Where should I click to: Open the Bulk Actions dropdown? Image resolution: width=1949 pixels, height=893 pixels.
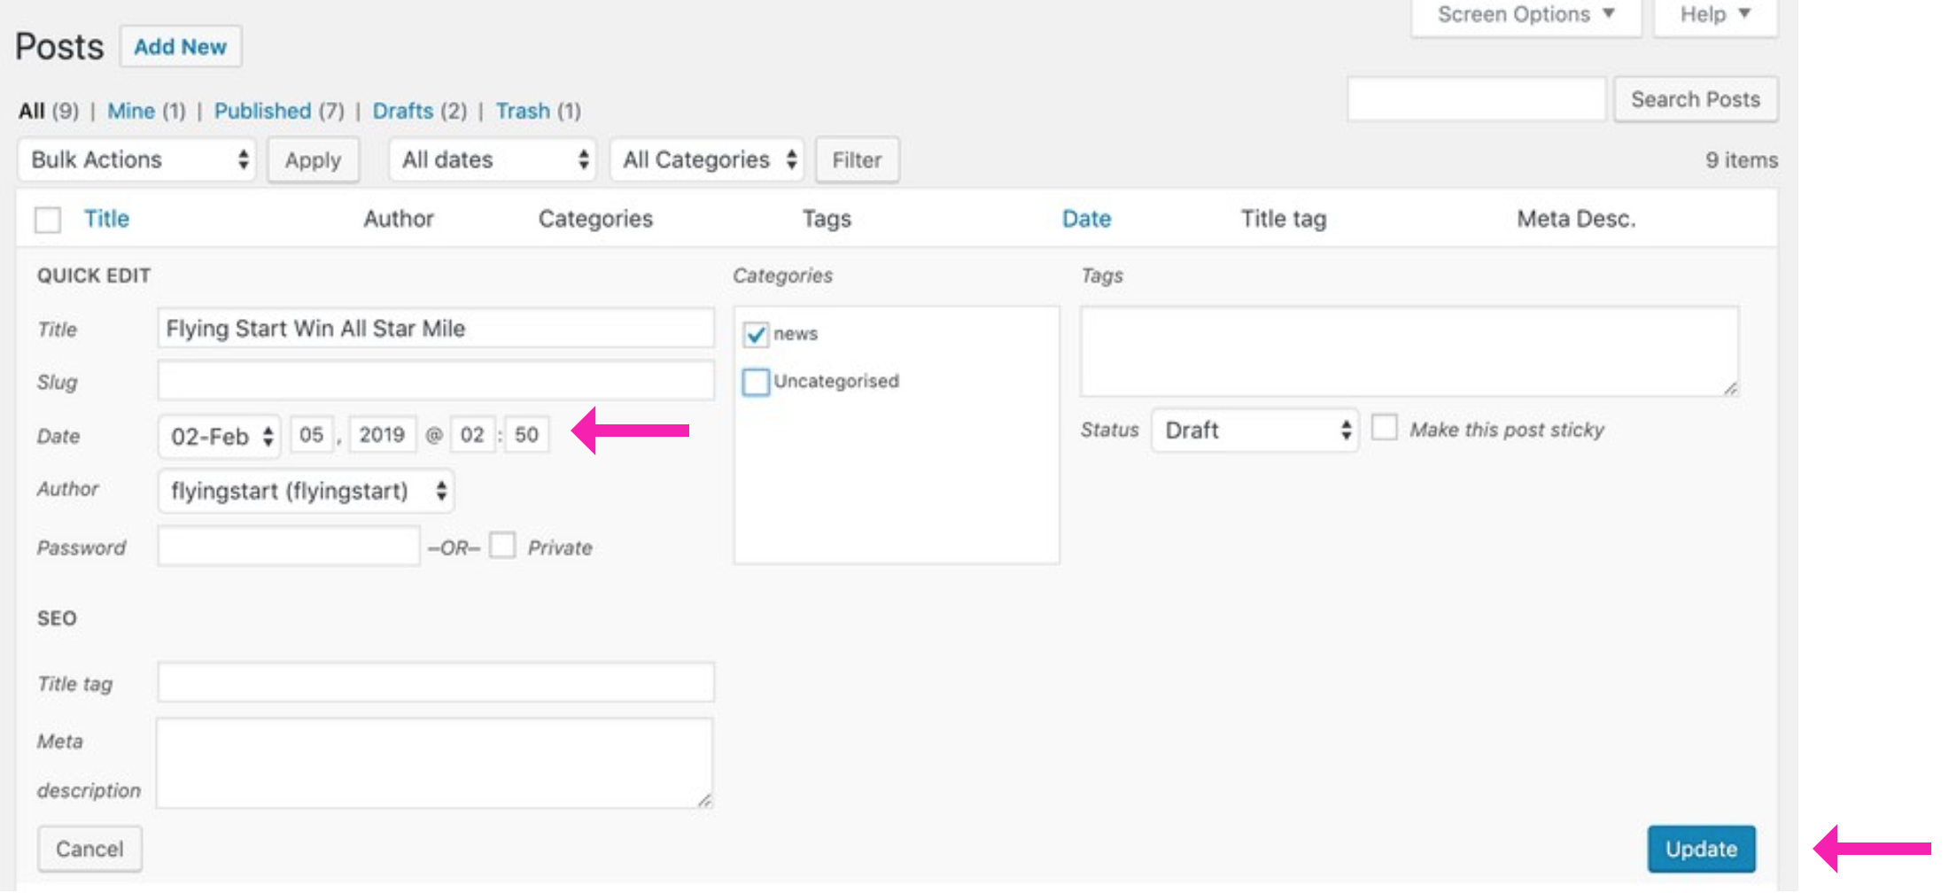click(x=137, y=160)
